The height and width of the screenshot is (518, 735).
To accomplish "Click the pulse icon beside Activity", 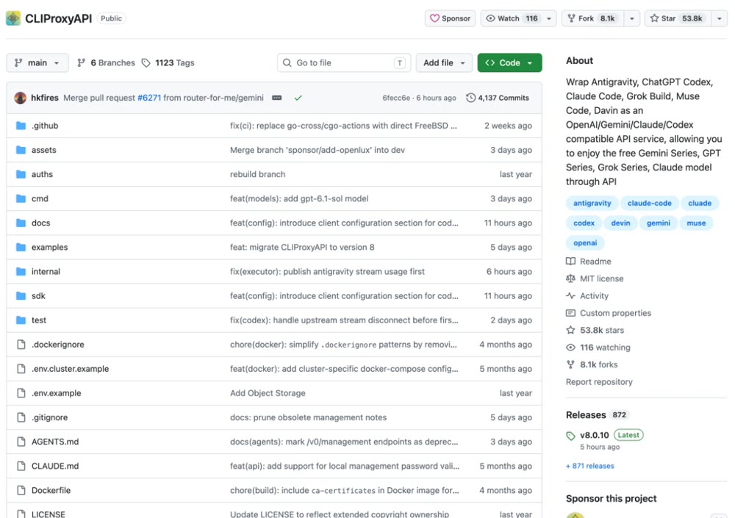I will [570, 296].
